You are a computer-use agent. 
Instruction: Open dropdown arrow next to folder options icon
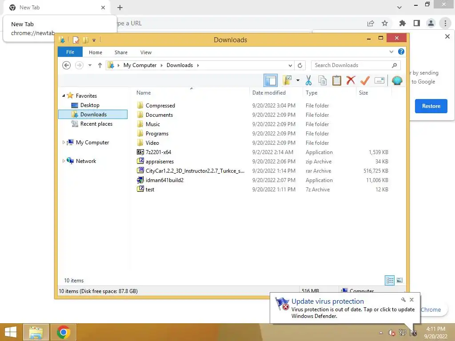[298, 80]
